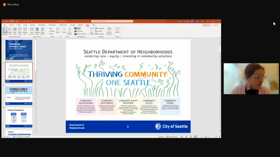This screenshot has width=280, height=157.
Task: Click the Undo icon in title bar
Action: 21,21
